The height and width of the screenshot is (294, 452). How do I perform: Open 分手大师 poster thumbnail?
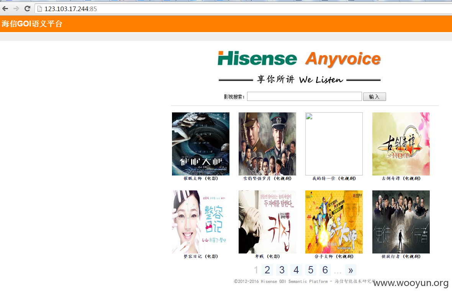334,222
